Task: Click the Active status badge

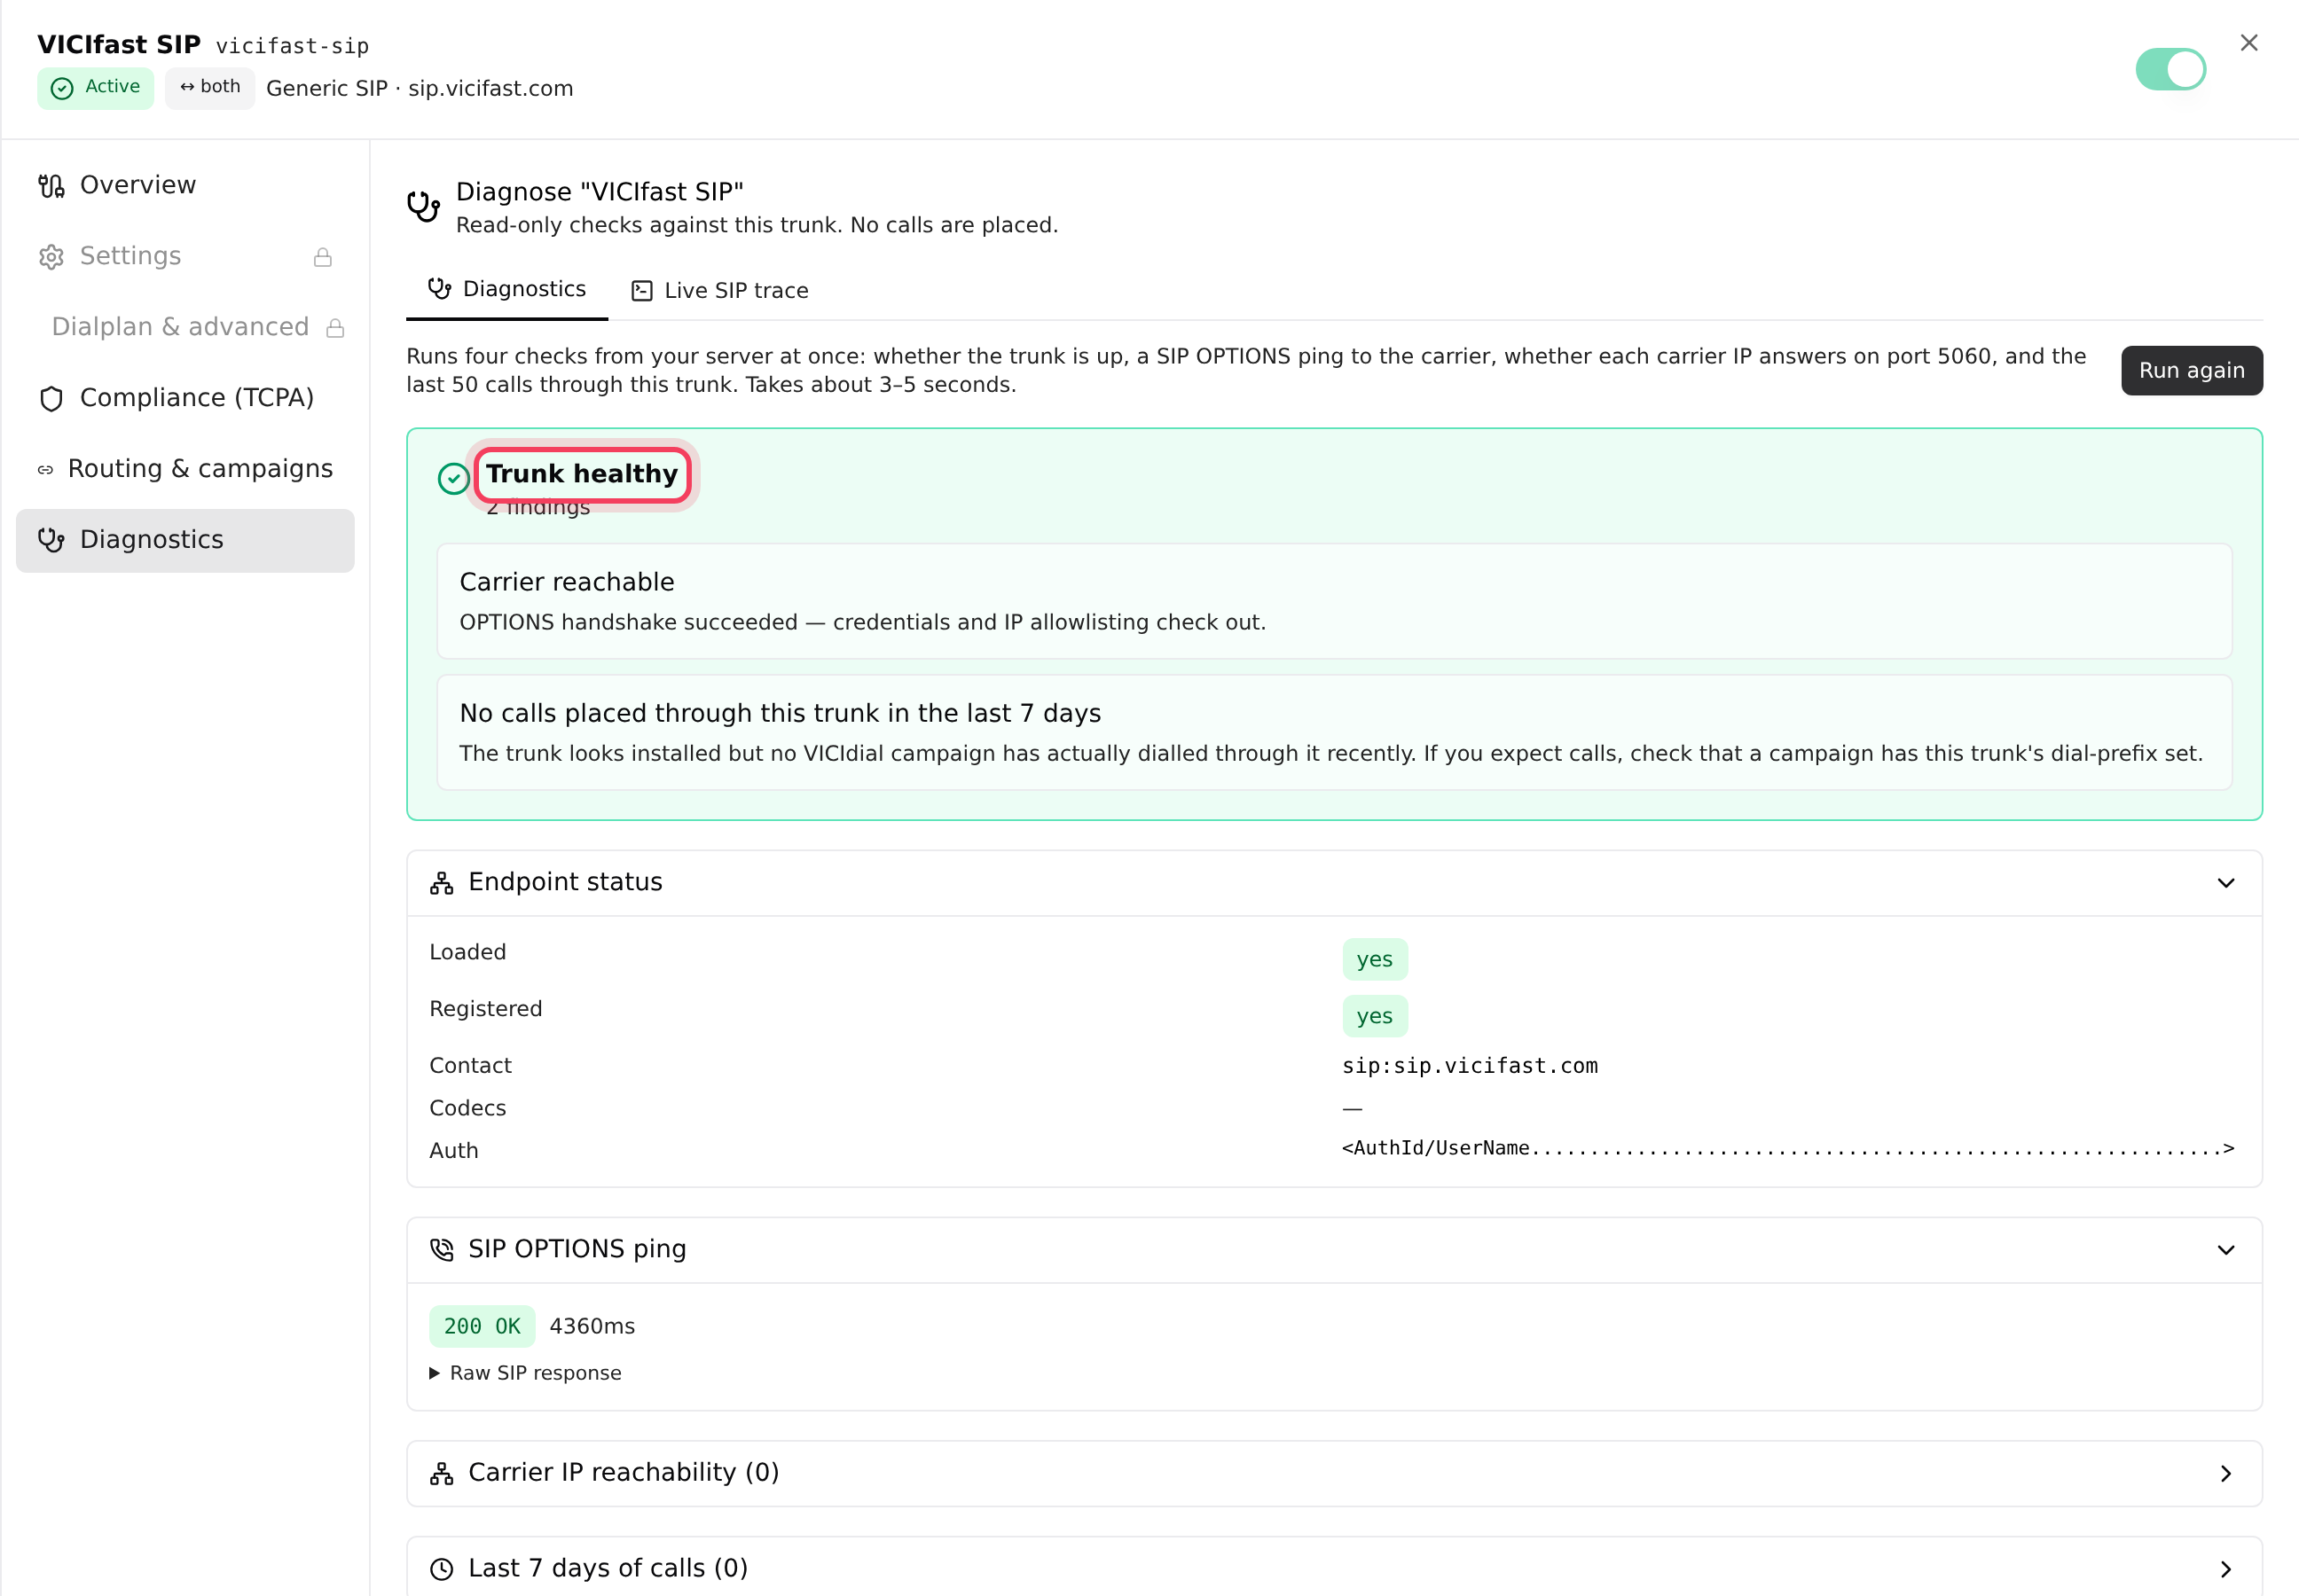Action: pos(95,88)
